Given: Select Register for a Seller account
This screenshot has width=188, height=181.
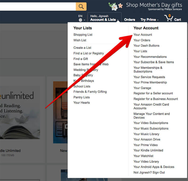Looking at the screenshot, I should pos(153,93).
